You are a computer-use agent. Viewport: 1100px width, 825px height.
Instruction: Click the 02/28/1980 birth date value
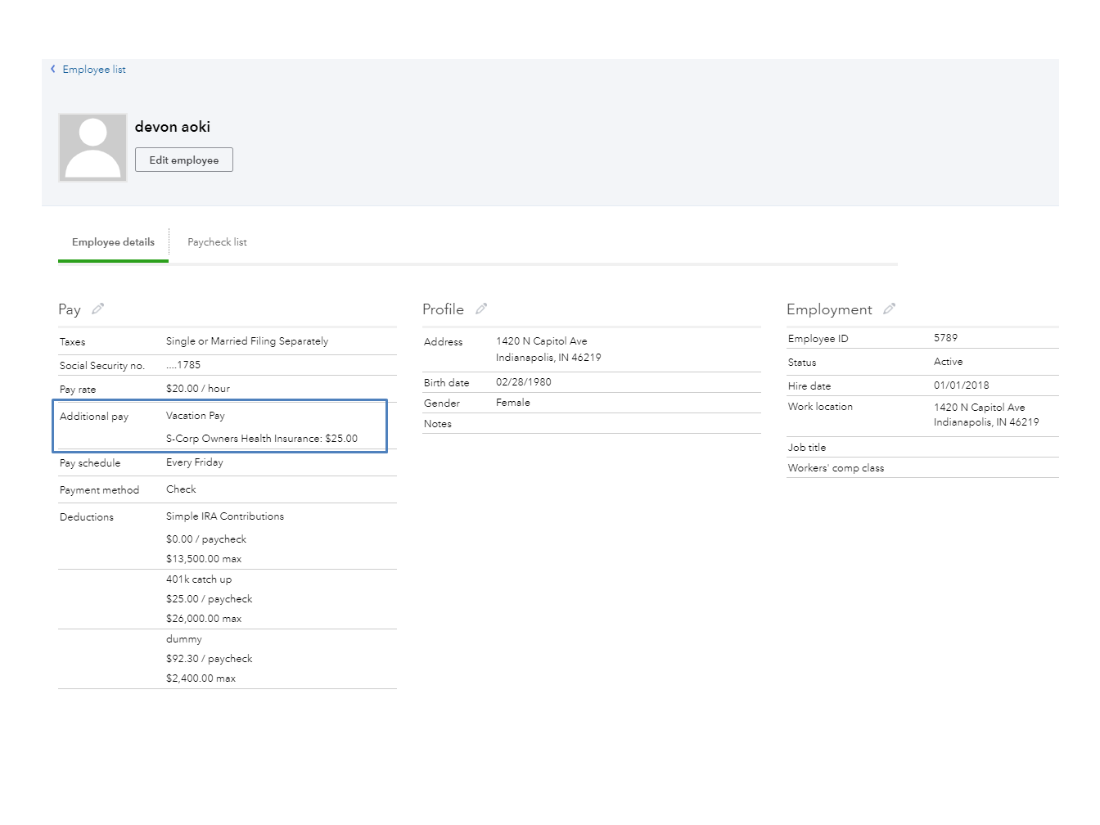click(524, 382)
